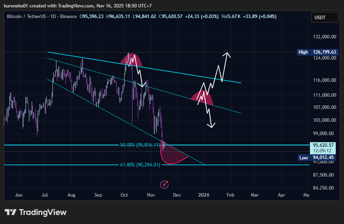This screenshot has width=344, height=224.
Task: Click the Low 94,012.45 price label
Action: tap(317, 157)
